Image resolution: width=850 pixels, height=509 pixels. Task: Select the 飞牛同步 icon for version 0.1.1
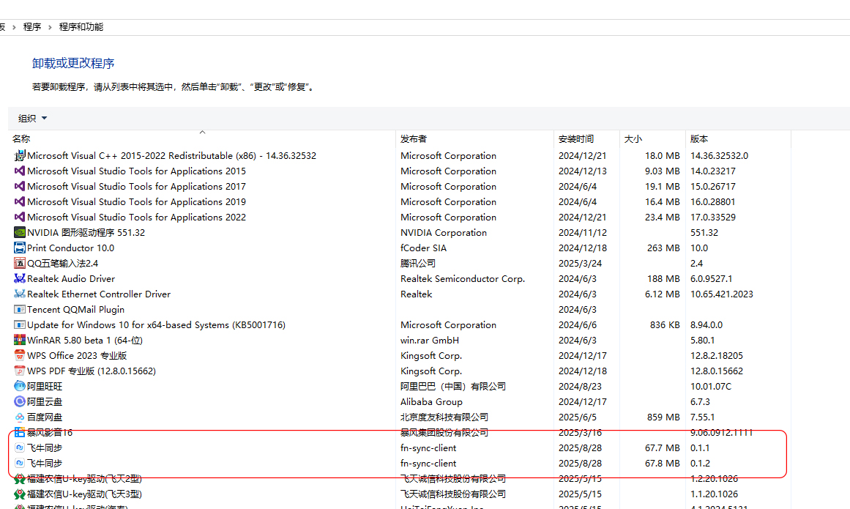(x=20, y=447)
